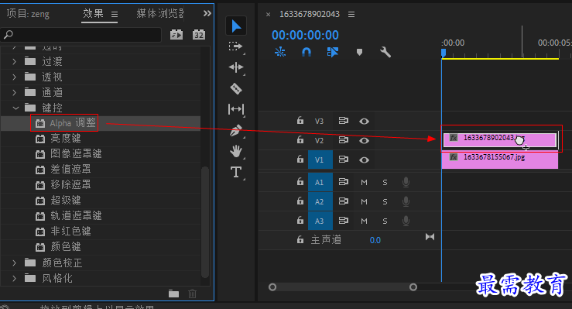
Task: Select the Razor tool
Action: click(x=236, y=88)
